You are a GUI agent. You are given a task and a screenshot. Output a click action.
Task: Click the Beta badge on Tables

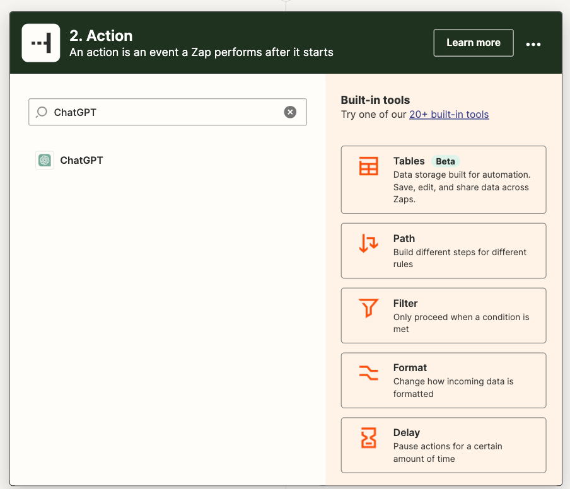tap(445, 161)
